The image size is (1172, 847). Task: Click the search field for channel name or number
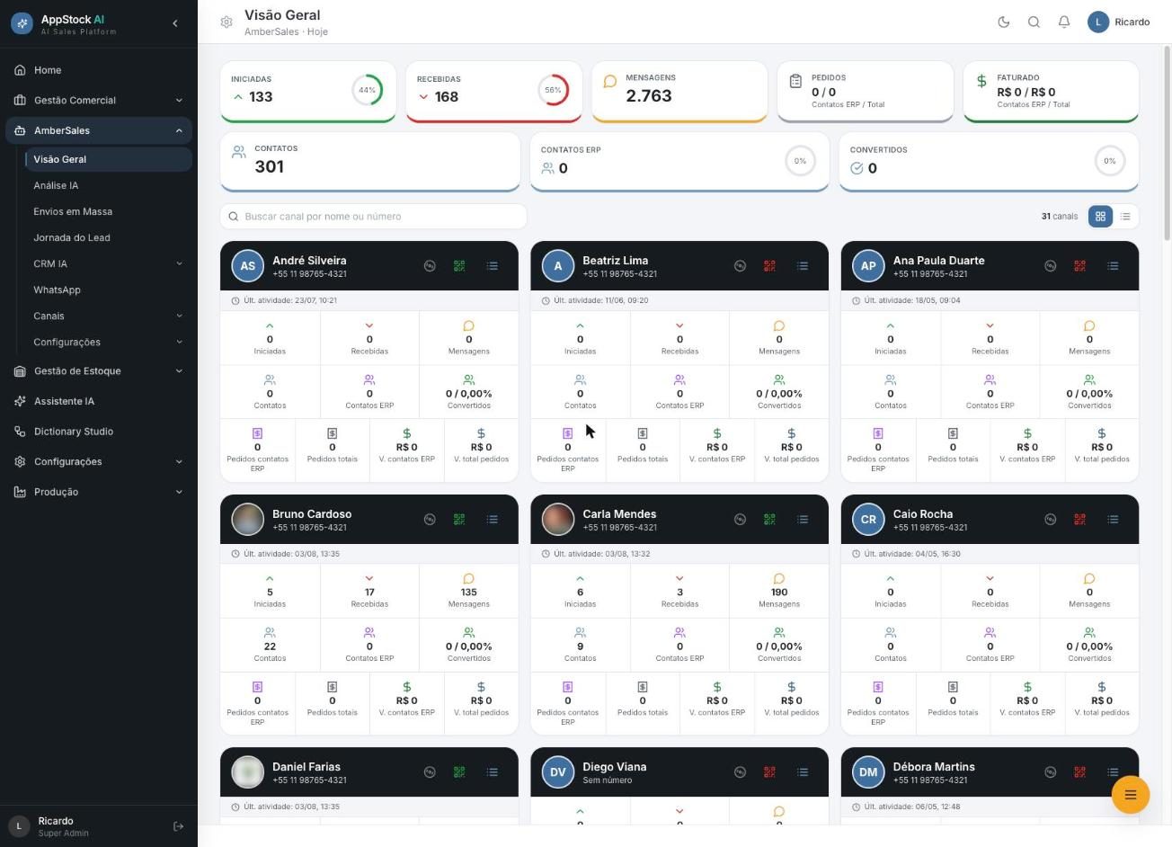[x=373, y=217]
